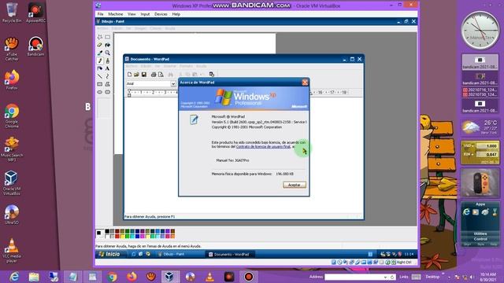Expand the host taskbar Address dropdown arrow
504x283 pixels.
click(385, 277)
